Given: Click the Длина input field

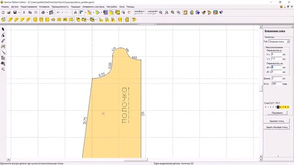Looking at the screenshot, I should click(277, 78).
